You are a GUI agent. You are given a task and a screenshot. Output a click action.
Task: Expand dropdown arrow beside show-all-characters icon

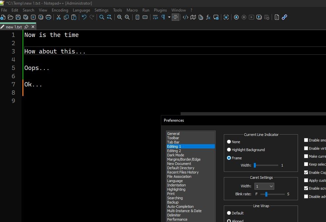pyautogui.click(x=169, y=17)
